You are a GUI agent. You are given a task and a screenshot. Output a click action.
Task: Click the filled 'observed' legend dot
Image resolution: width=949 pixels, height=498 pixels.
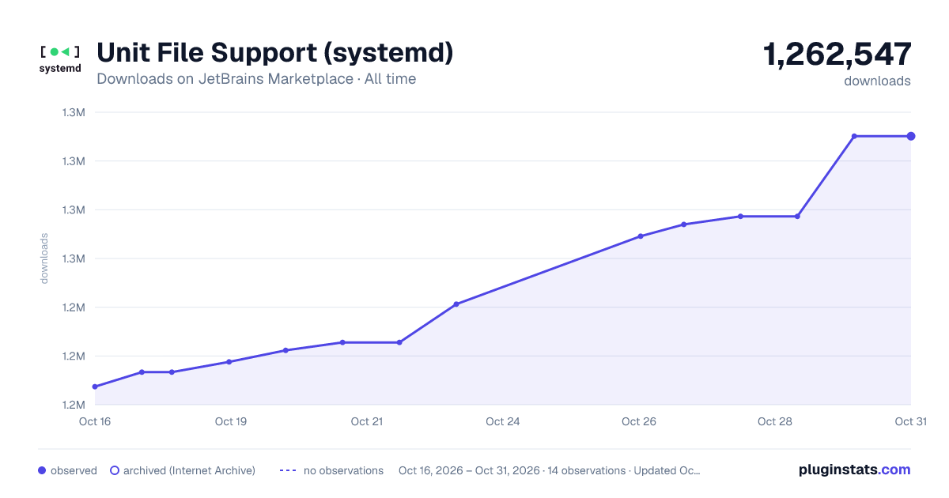pos(42,470)
